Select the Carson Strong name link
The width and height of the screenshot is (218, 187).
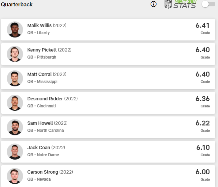(43, 172)
